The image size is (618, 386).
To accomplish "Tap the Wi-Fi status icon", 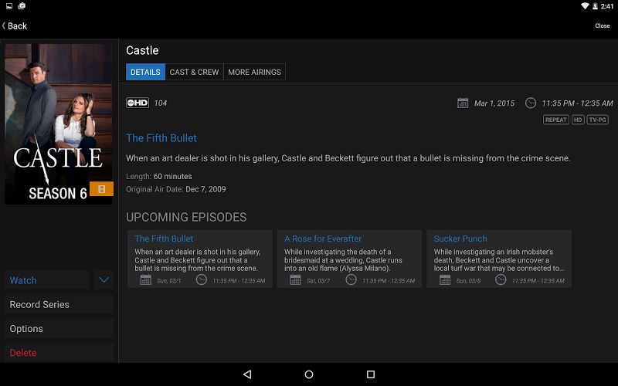I will (x=585, y=6).
